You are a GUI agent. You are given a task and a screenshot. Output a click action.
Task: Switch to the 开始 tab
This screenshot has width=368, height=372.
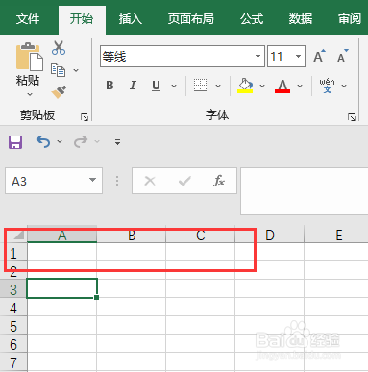pos(82,19)
